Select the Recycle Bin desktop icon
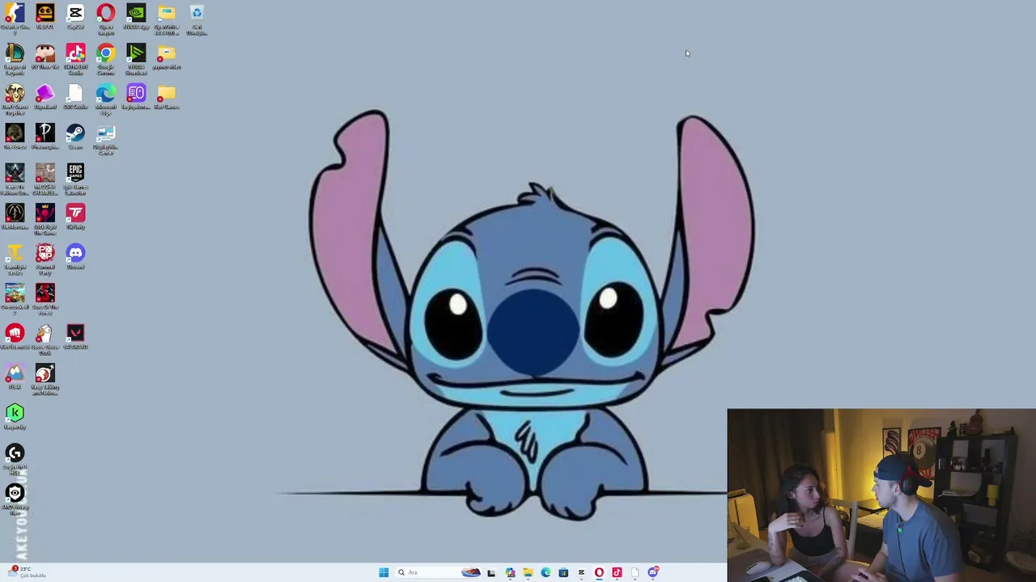Viewport: 1036px width, 582px height. point(197,19)
